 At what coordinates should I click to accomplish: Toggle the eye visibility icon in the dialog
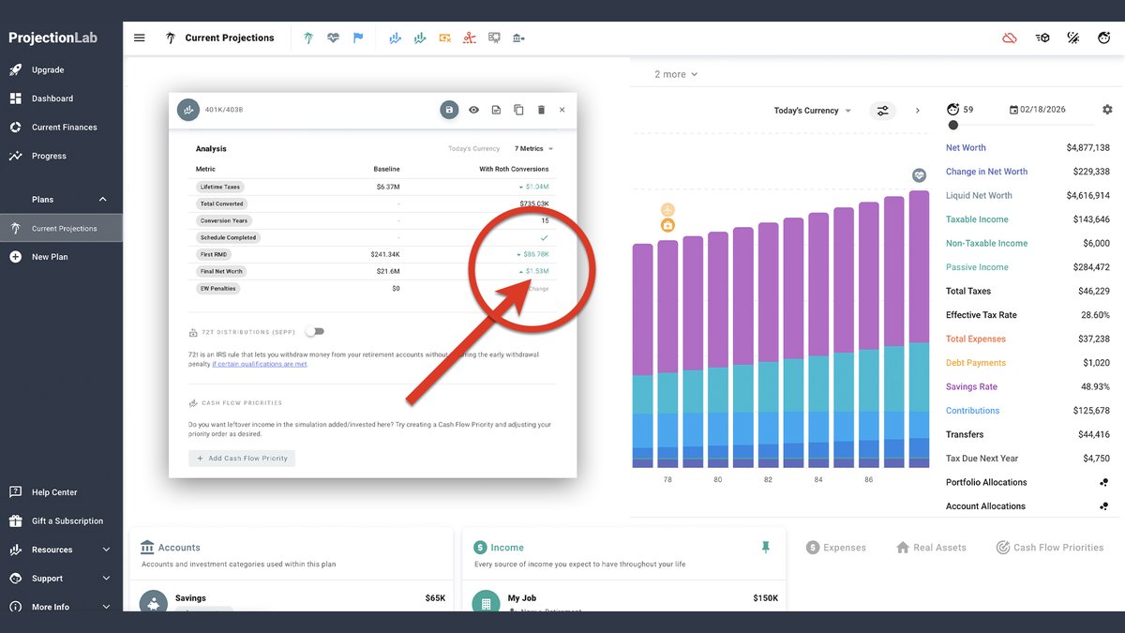tap(473, 110)
